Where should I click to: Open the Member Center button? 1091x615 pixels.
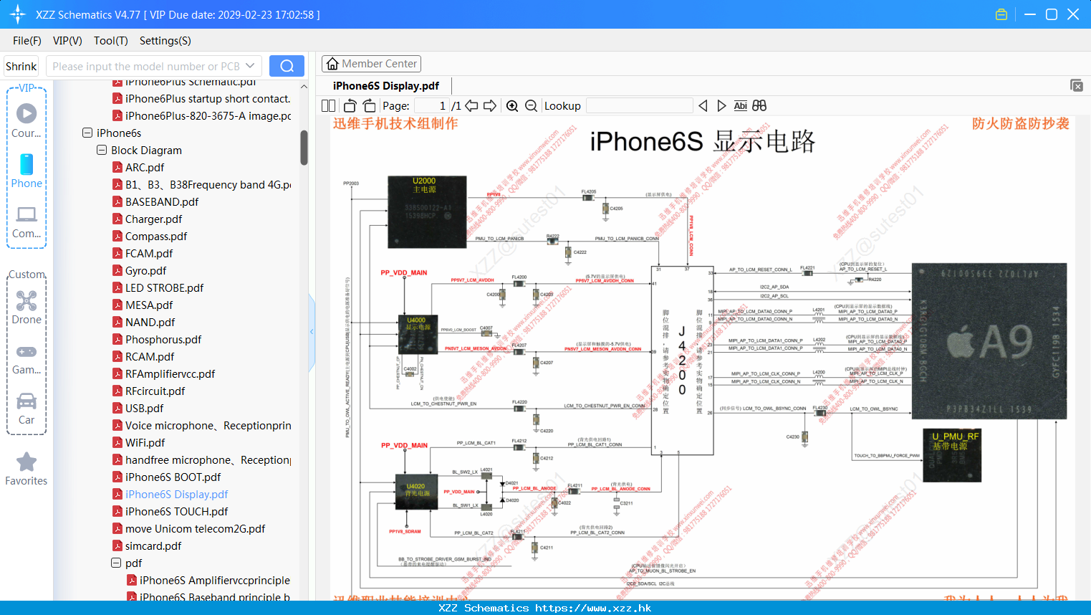(x=371, y=64)
